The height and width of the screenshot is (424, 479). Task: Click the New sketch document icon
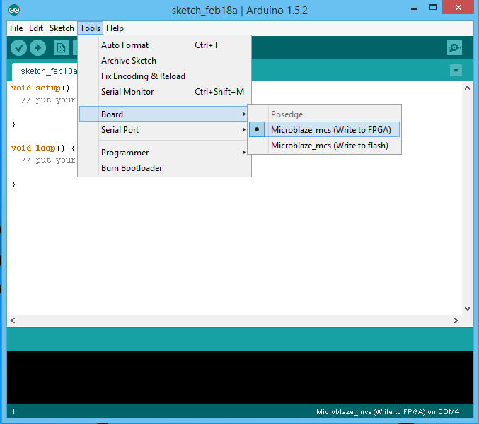coord(62,48)
